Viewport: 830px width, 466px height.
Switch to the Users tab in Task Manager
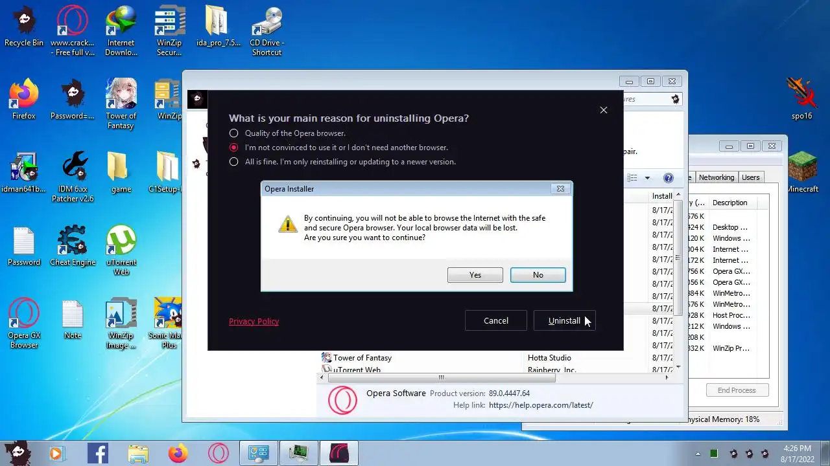point(750,177)
